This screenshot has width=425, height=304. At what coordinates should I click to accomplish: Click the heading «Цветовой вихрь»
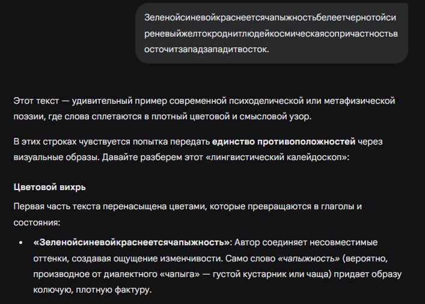click(50, 187)
